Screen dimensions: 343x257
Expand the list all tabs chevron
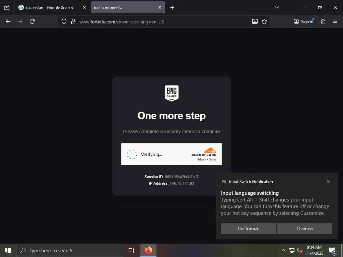pyautogui.click(x=276, y=7)
